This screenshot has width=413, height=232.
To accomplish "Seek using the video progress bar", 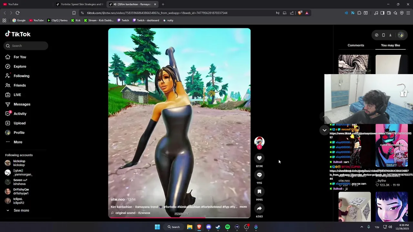I will point(179,217).
